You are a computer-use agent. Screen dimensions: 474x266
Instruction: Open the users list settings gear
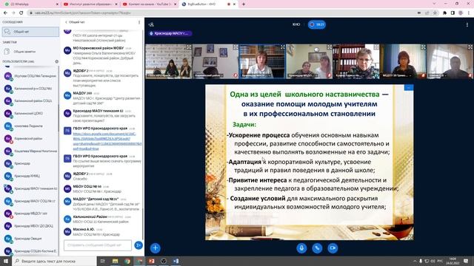point(56,61)
